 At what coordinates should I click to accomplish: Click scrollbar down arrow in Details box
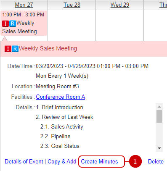coord(159,148)
